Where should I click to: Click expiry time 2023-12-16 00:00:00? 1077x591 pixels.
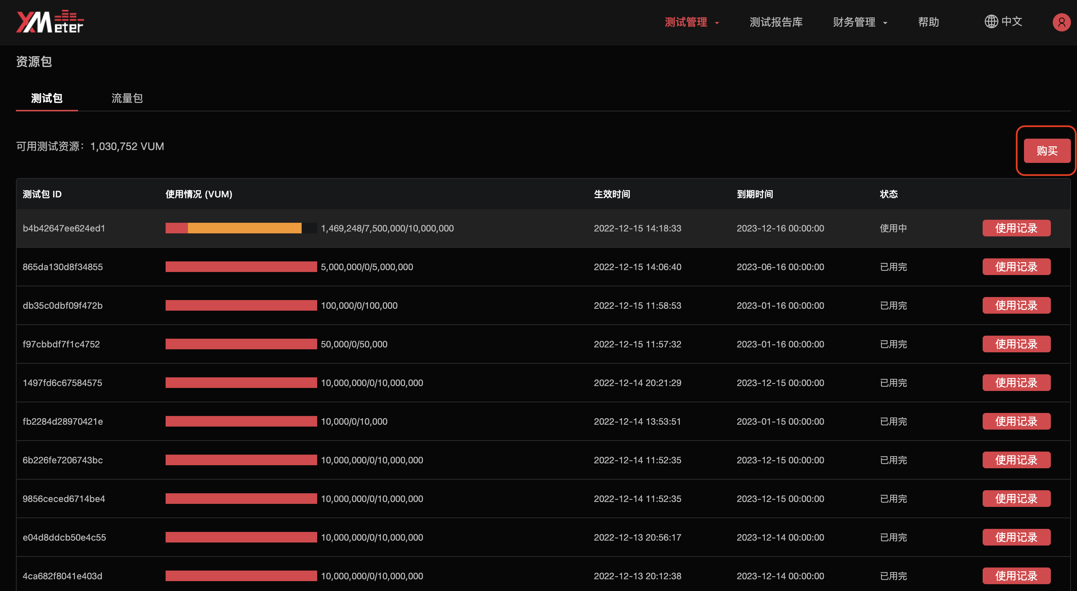point(780,228)
